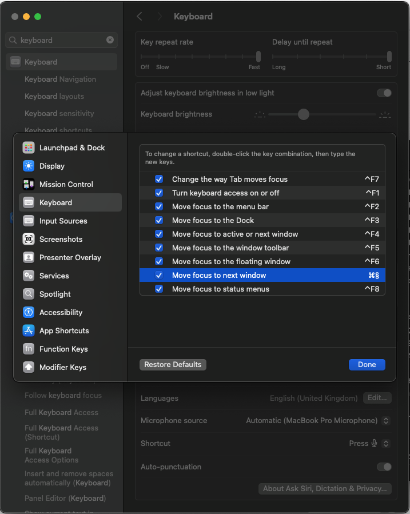The width and height of the screenshot is (410, 514).
Task: Expand the Shortcut dictation options stepper
Action: [386, 443]
